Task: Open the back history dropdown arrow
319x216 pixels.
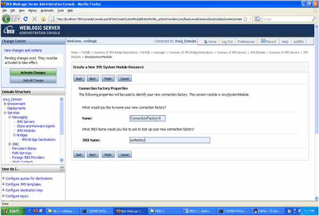Action: tap(19, 19)
